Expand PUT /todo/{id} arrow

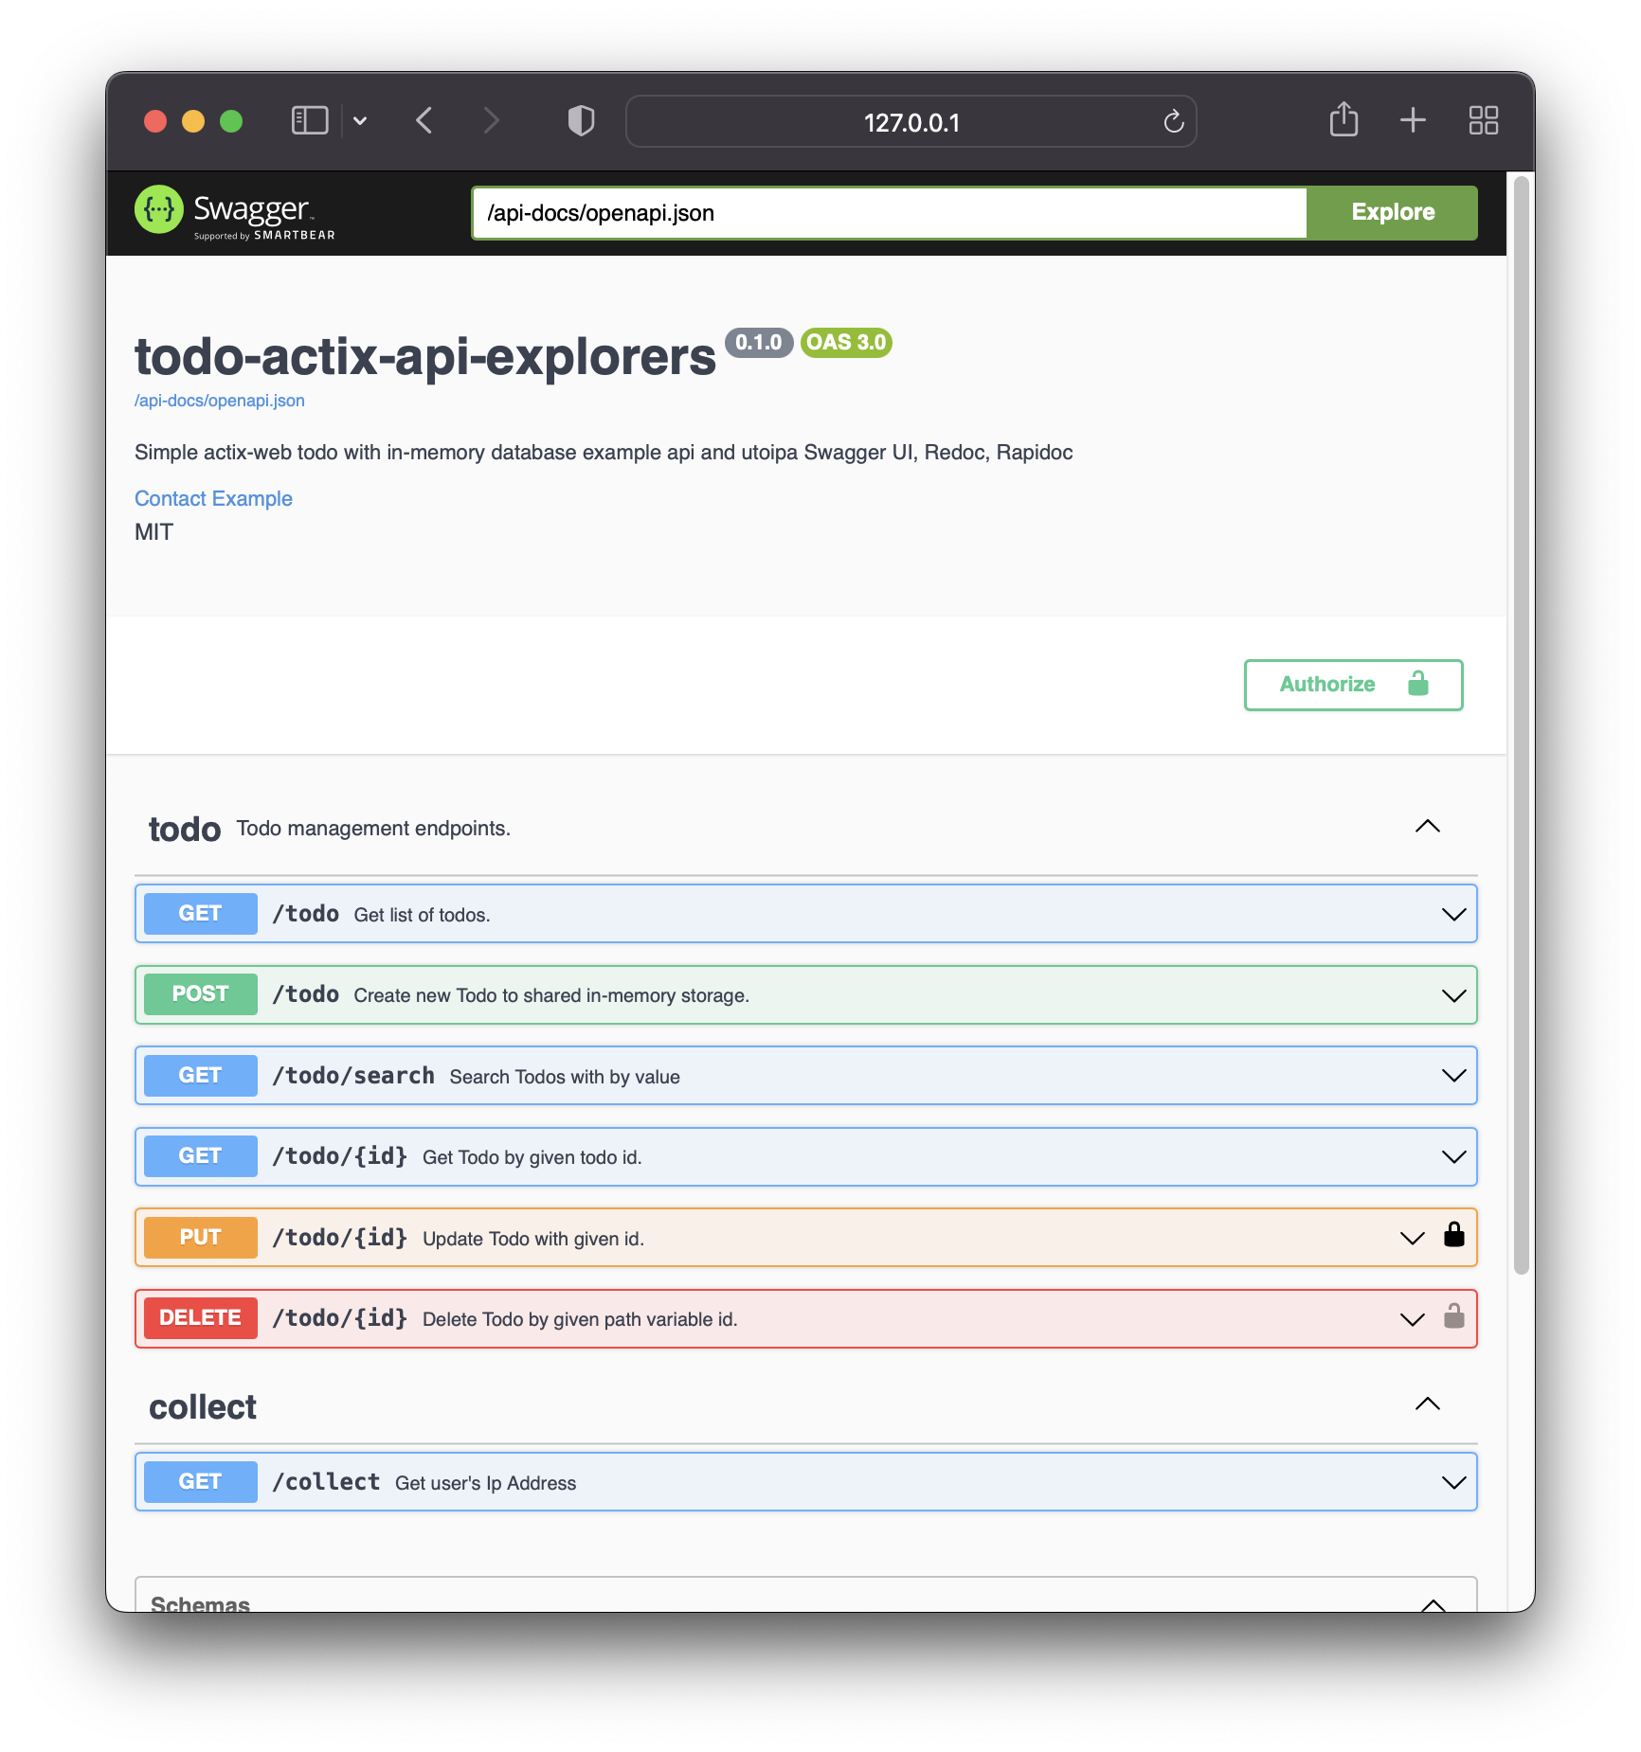[1412, 1238]
